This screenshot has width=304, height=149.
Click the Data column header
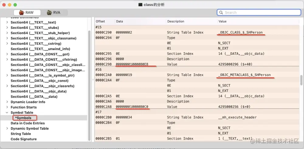tap(119, 21)
